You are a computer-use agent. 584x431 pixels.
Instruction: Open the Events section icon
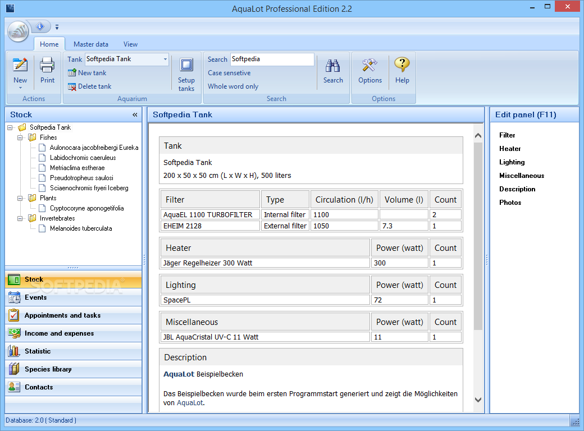(x=14, y=297)
